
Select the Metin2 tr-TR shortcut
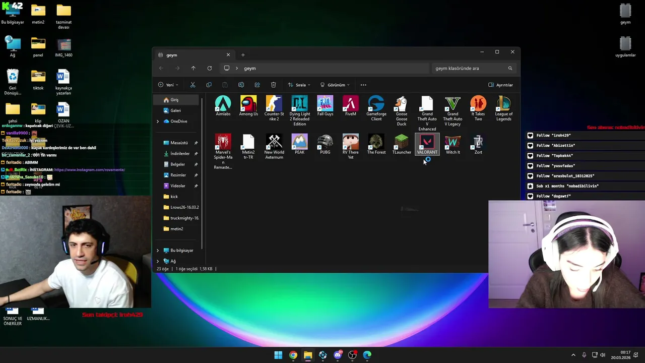(248, 147)
